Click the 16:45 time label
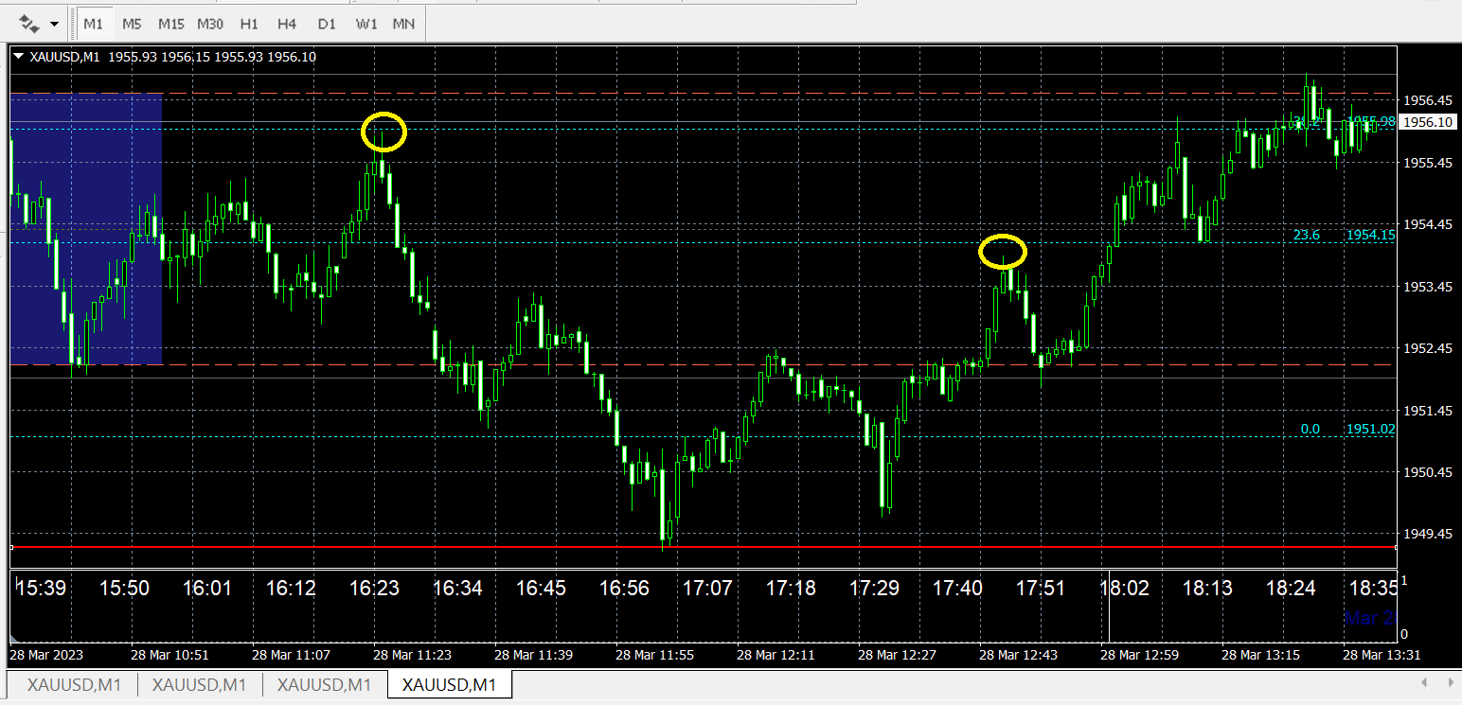This screenshot has width=1462, height=705. [x=541, y=589]
